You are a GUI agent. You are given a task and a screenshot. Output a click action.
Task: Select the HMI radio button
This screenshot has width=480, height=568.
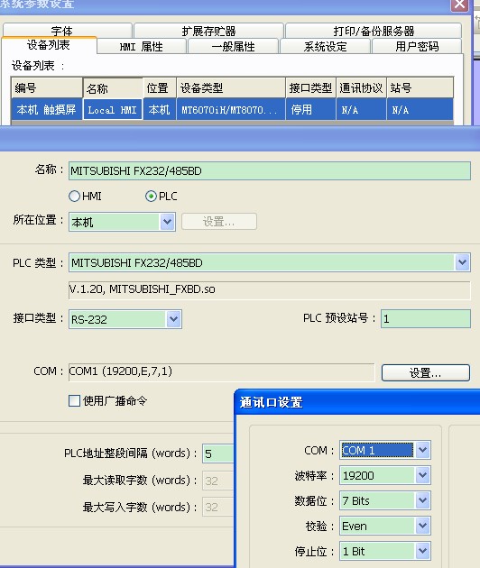click(x=74, y=197)
